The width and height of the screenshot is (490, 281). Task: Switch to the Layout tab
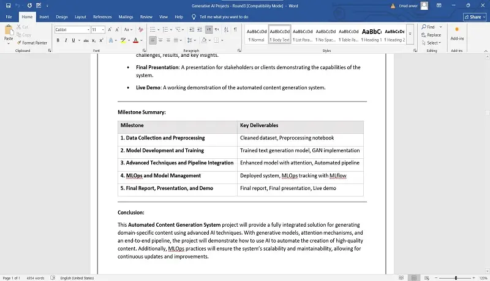(80, 17)
